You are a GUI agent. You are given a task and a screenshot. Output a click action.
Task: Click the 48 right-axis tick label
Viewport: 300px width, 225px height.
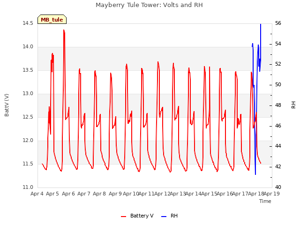click(278, 105)
